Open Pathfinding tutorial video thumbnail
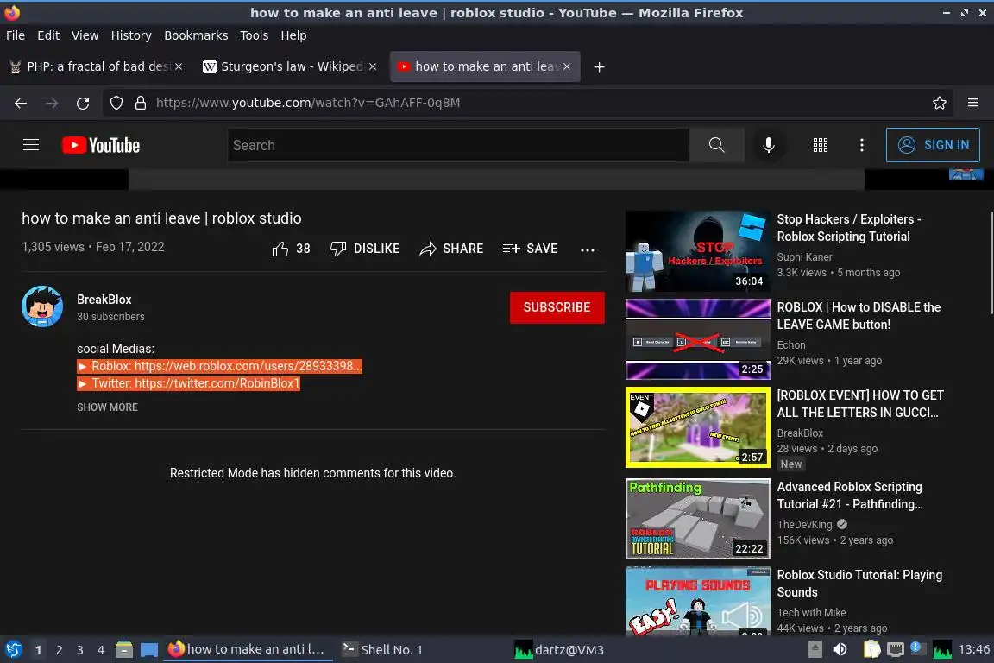994x663 pixels. tap(697, 519)
